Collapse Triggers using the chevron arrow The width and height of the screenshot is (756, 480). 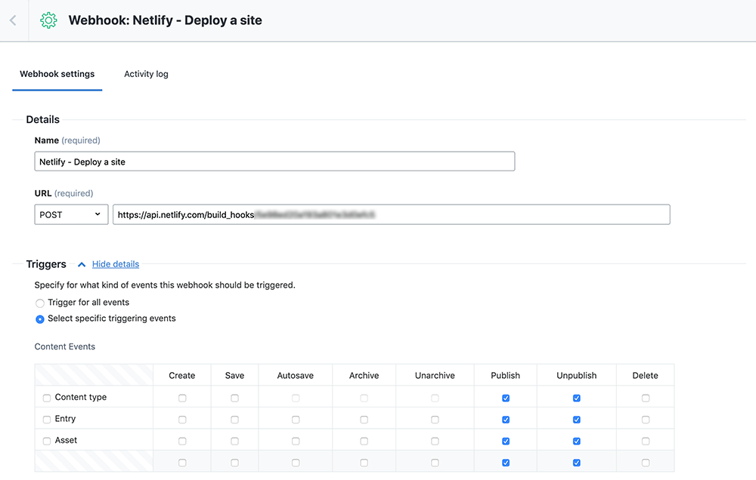click(82, 264)
